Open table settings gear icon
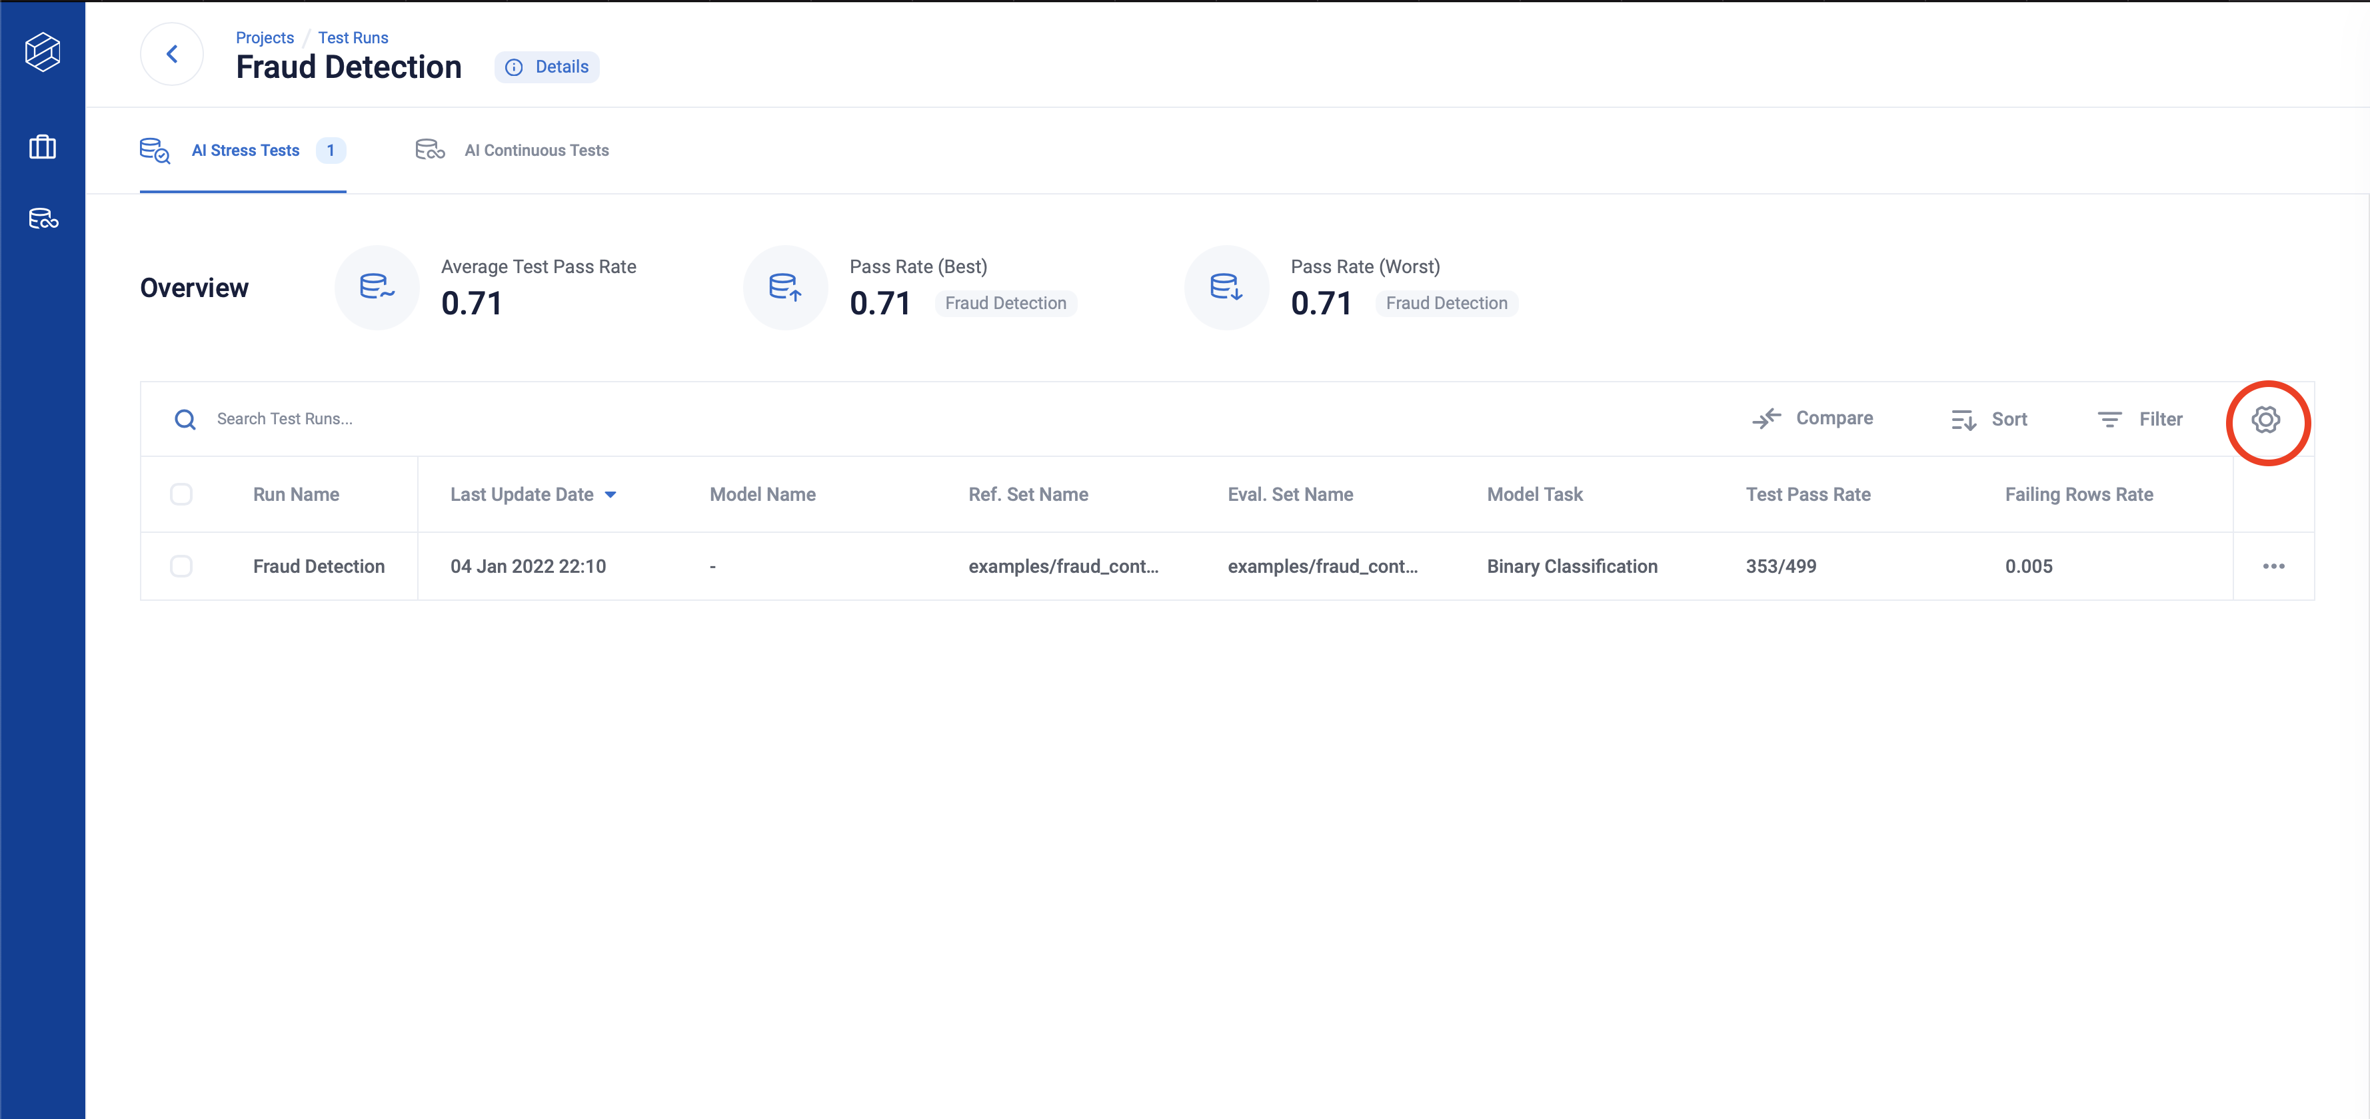2370x1119 pixels. 2265,420
